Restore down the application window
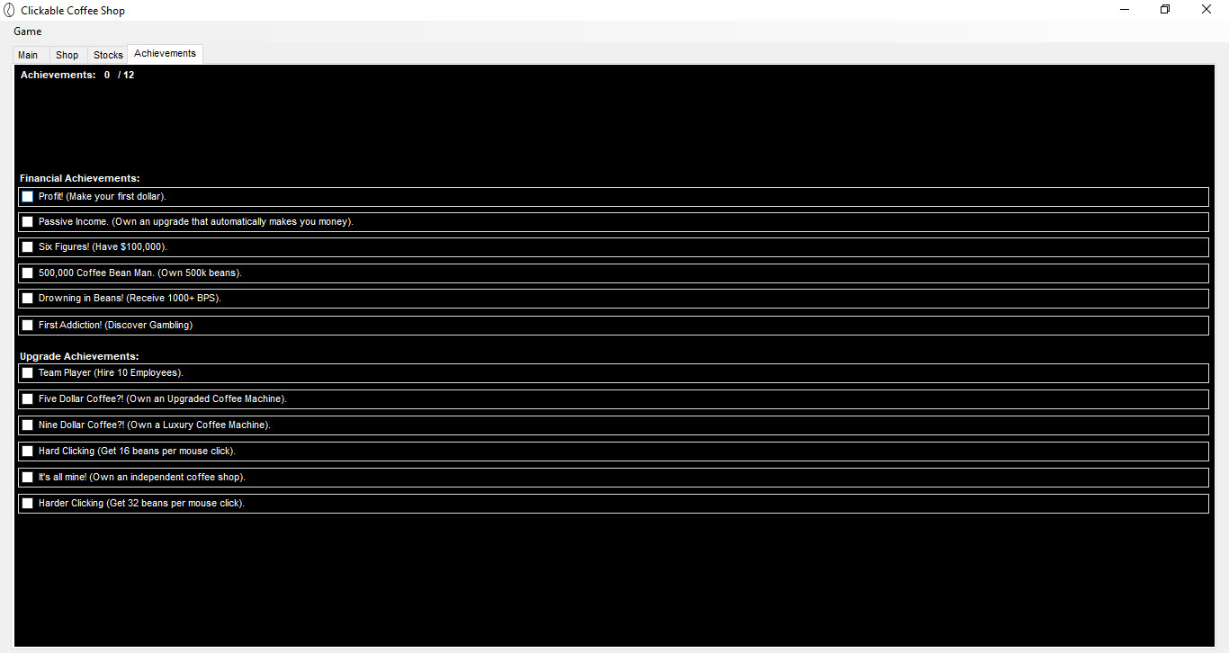Screen dimensions: 1229x653 (x=1165, y=10)
